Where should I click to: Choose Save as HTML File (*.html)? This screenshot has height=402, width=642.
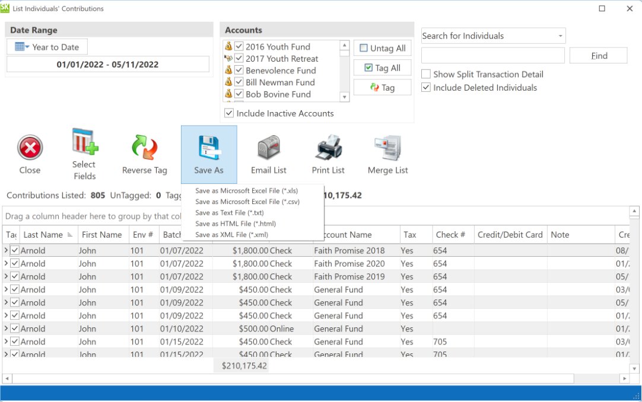pos(236,224)
